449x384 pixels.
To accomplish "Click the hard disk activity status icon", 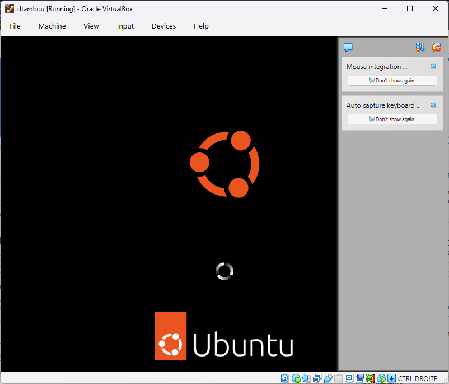I will pyautogui.click(x=284, y=378).
